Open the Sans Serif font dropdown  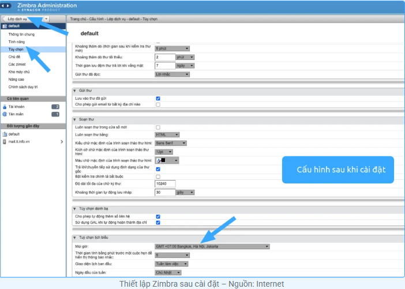[x=171, y=143]
